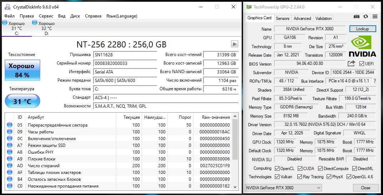Toggle the OpenGL 4.6 checkbox

pos(349,177)
